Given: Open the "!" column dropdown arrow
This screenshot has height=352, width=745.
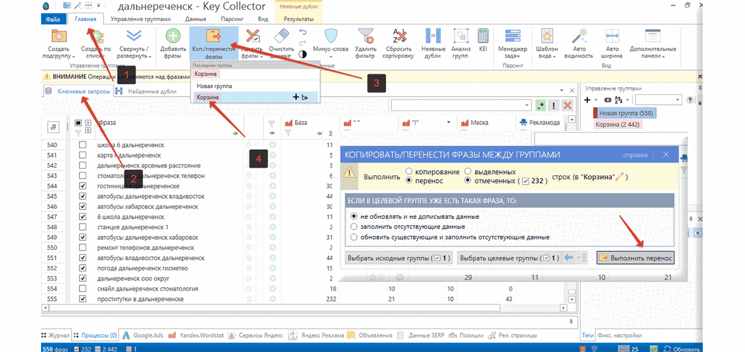Looking at the screenshot, I should point(448,123).
